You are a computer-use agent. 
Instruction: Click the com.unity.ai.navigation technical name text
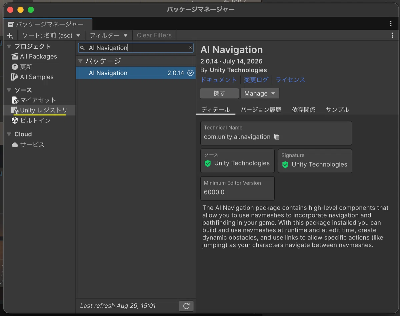click(x=237, y=137)
